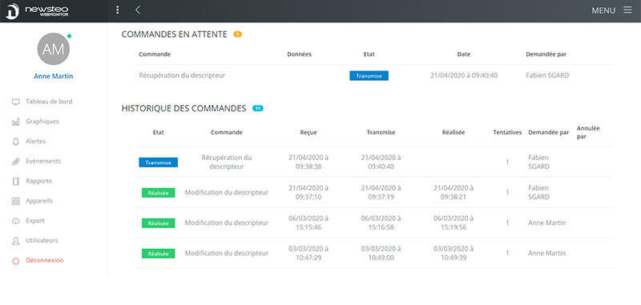Screen dimensions: 641x305
Task: Click Réalisée badge for 03/03/2020 row
Action: pyautogui.click(x=158, y=254)
